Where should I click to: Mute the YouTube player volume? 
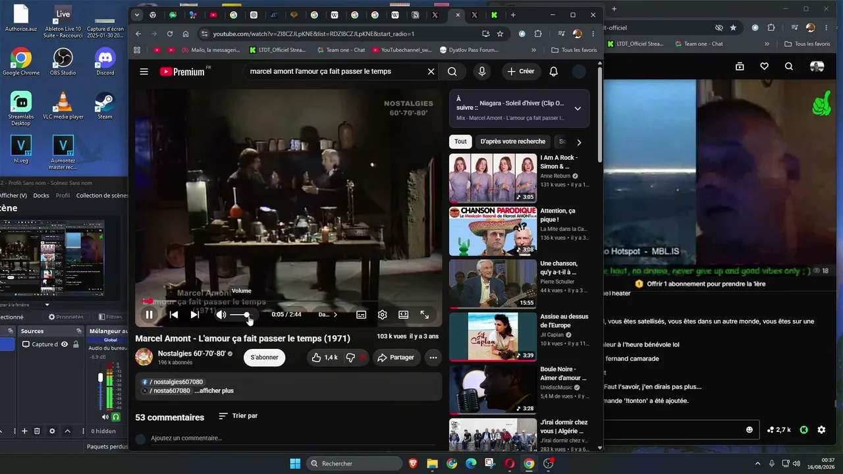click(x=221, y=315)
